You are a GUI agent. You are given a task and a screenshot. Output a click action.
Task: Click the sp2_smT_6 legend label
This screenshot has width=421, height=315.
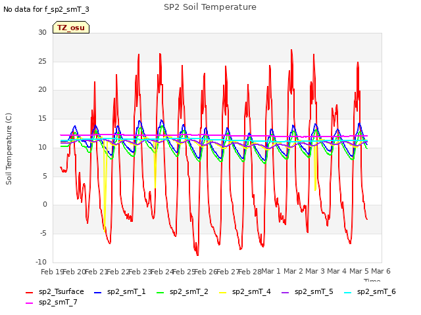point(376,291)
